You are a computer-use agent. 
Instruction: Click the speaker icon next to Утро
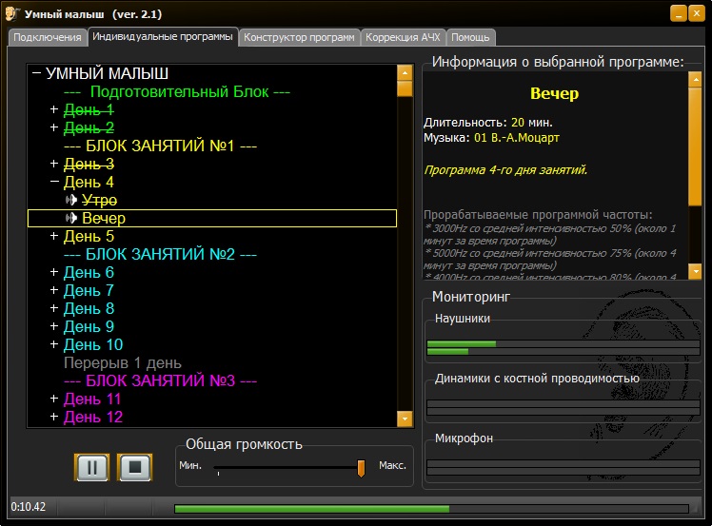pyautogui.click(x=71, y=200)
